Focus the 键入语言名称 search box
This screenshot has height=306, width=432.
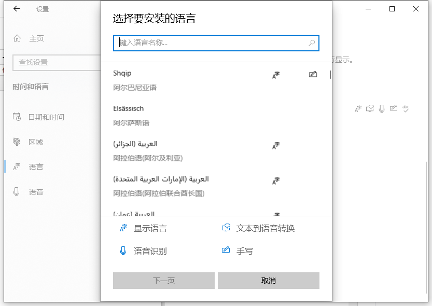point(210,43)
